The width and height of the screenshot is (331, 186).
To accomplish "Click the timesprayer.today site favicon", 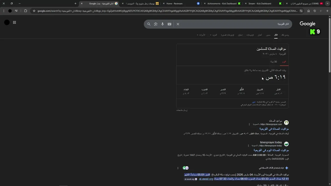I will click(286, 144).
